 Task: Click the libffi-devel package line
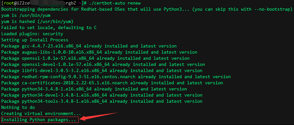102,71
